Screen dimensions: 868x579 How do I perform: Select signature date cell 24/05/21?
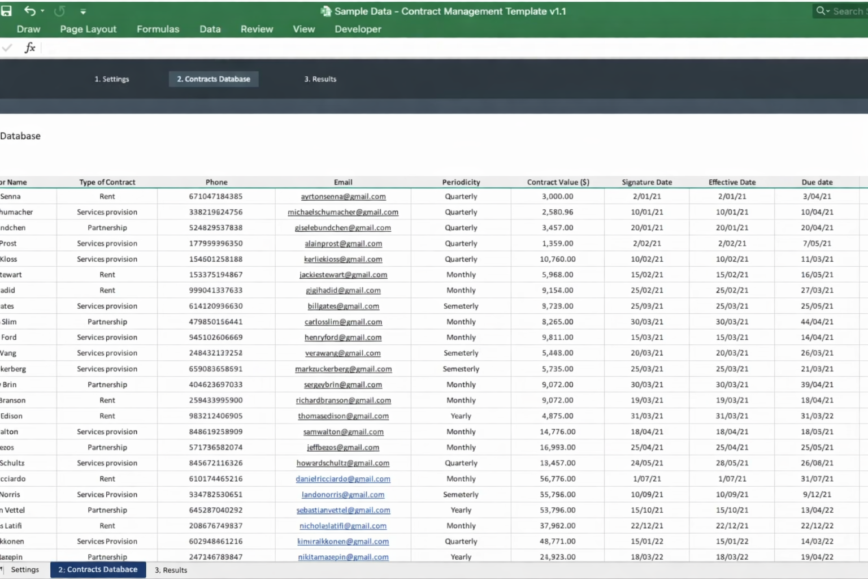647,463
